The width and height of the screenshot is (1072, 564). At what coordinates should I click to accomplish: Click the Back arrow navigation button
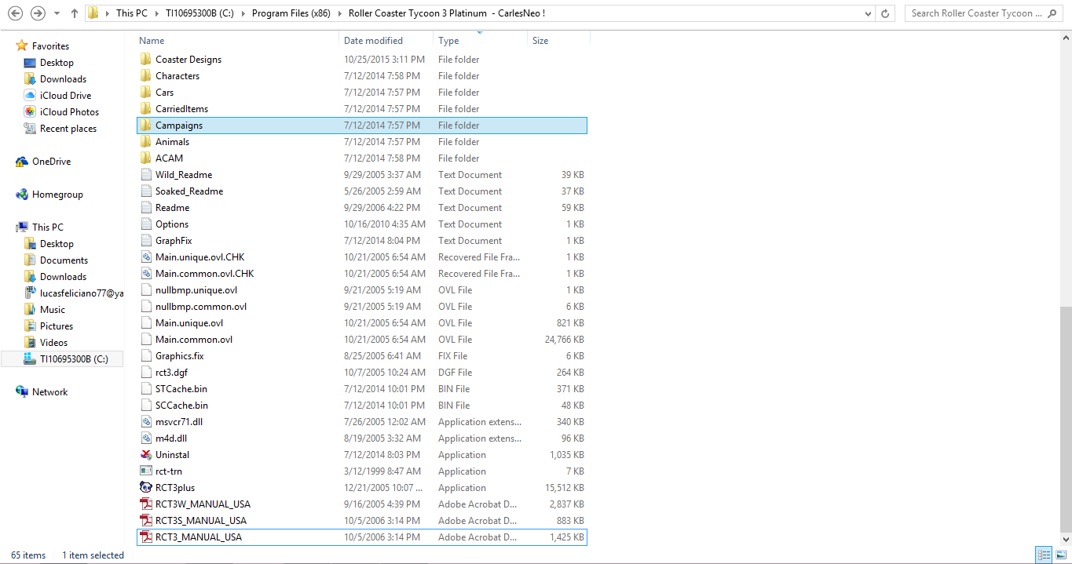pyautogui.click(x=15, y=13)
